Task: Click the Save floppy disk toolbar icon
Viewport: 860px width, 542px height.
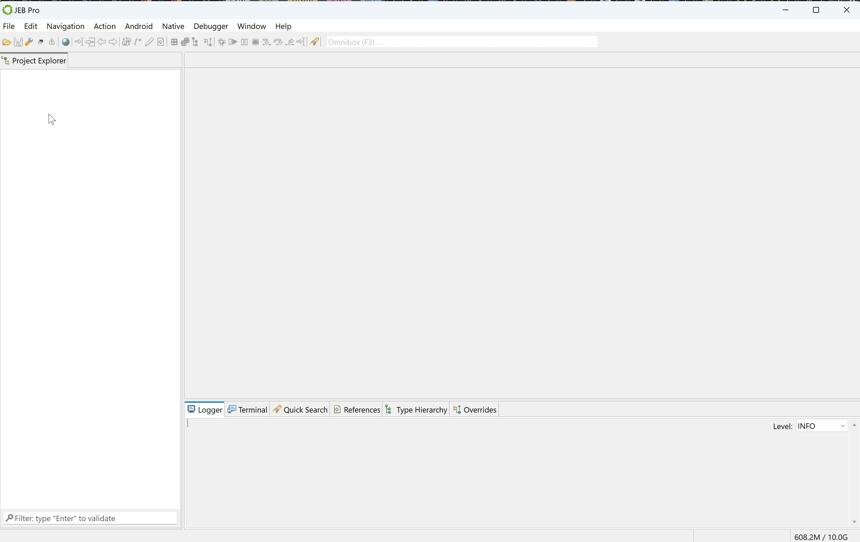Action: 18,42
